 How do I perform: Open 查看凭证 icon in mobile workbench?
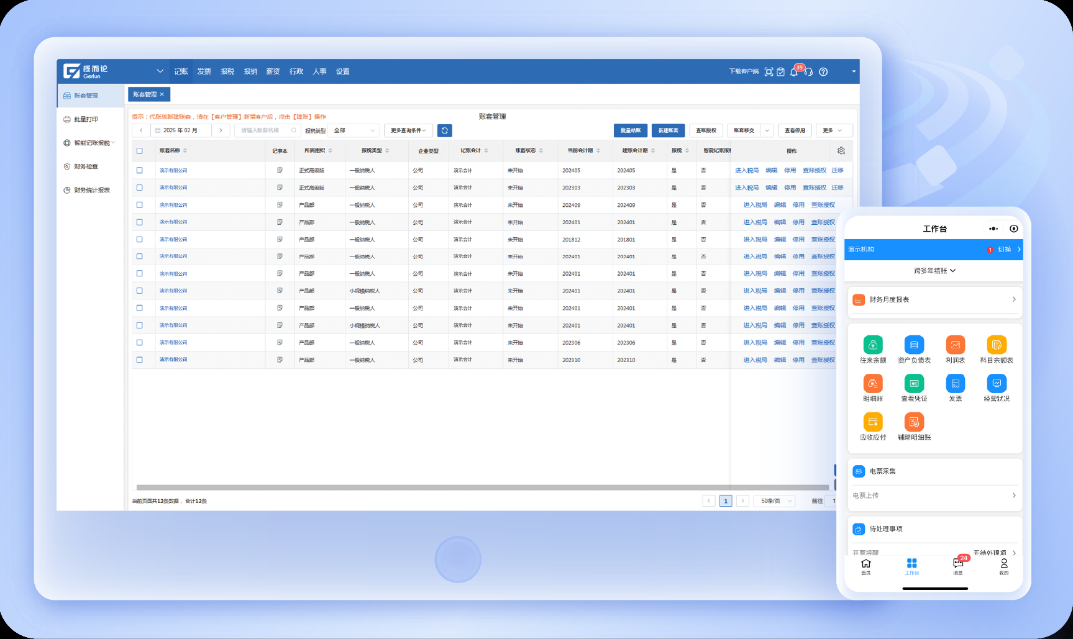tap(914, 384)
